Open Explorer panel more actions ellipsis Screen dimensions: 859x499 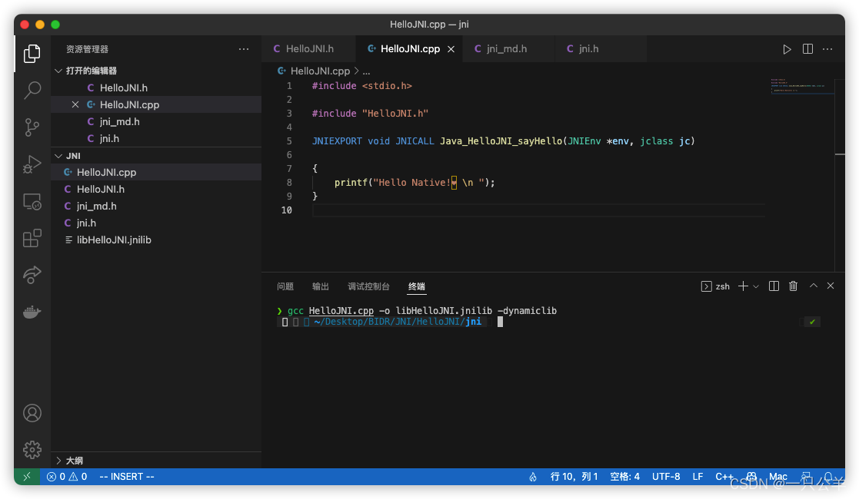[244, 49]
